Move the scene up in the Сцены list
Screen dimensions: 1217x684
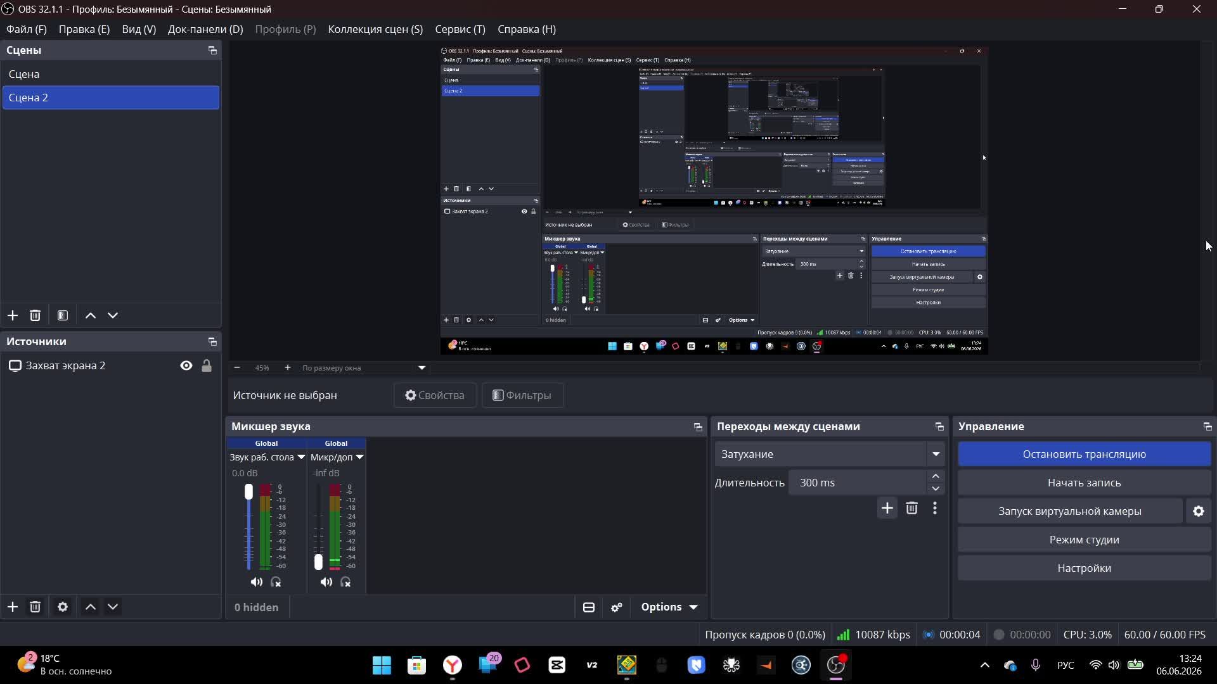[91, 315]
